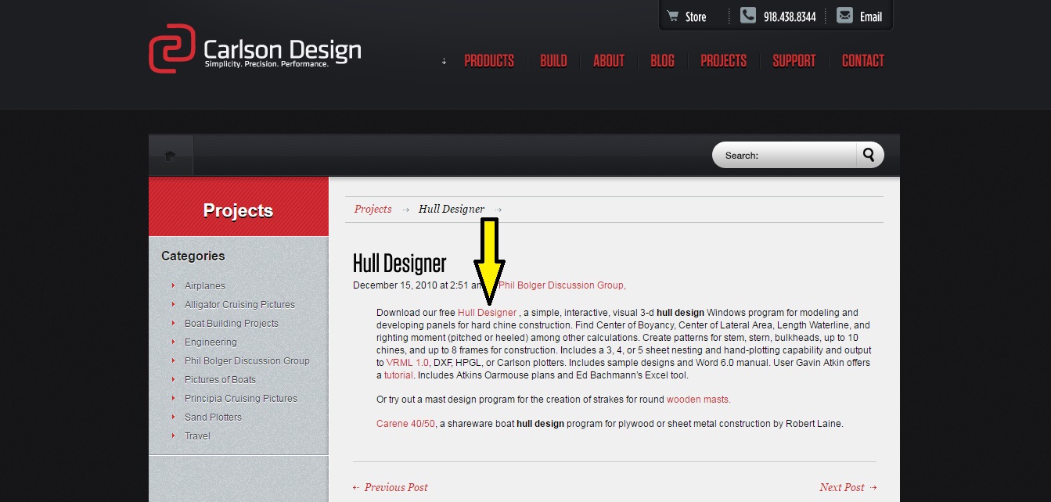Click the Categories heading
The height and width of the screenshot is (502, 1051).
coord(193,256)
